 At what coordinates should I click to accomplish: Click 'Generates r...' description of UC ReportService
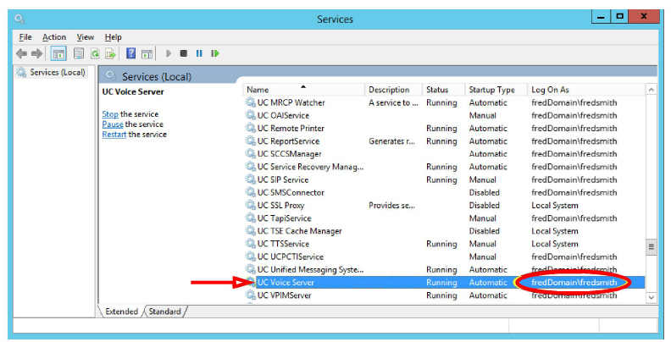[x=391, y=141]
